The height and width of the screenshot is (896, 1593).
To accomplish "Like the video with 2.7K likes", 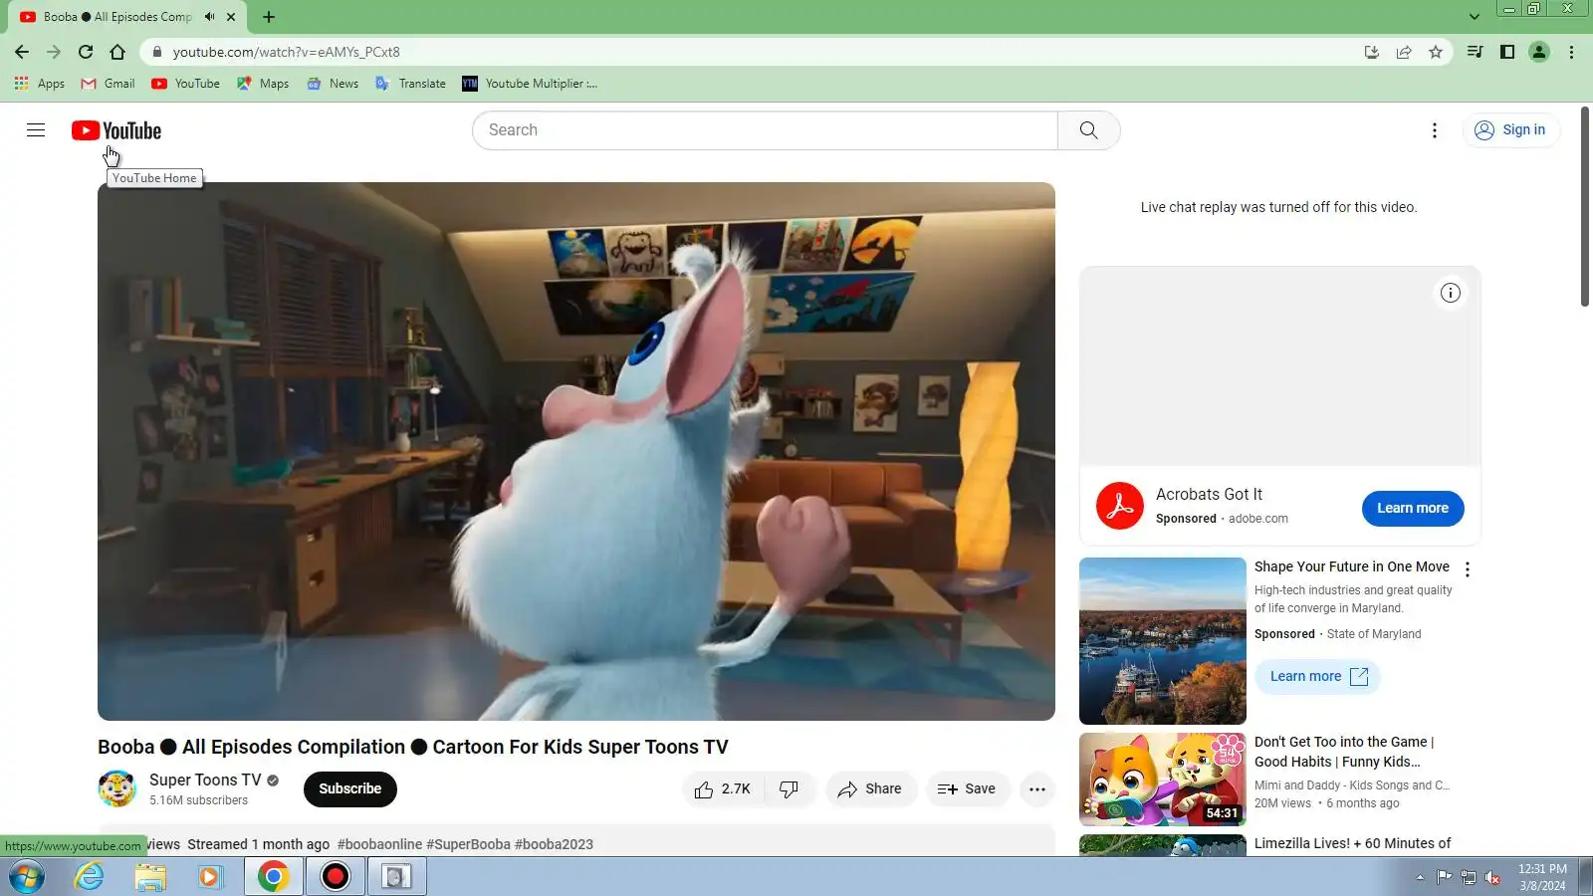I will pos(723,789).
